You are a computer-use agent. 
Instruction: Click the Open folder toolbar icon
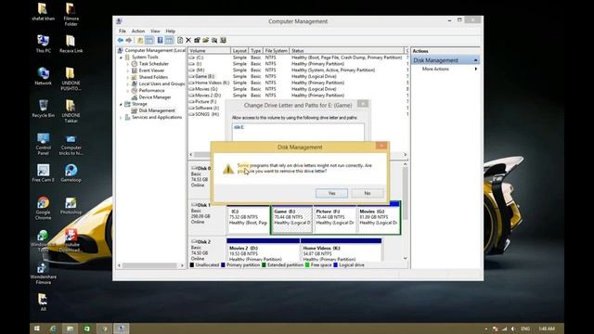(x=206, y=40)
